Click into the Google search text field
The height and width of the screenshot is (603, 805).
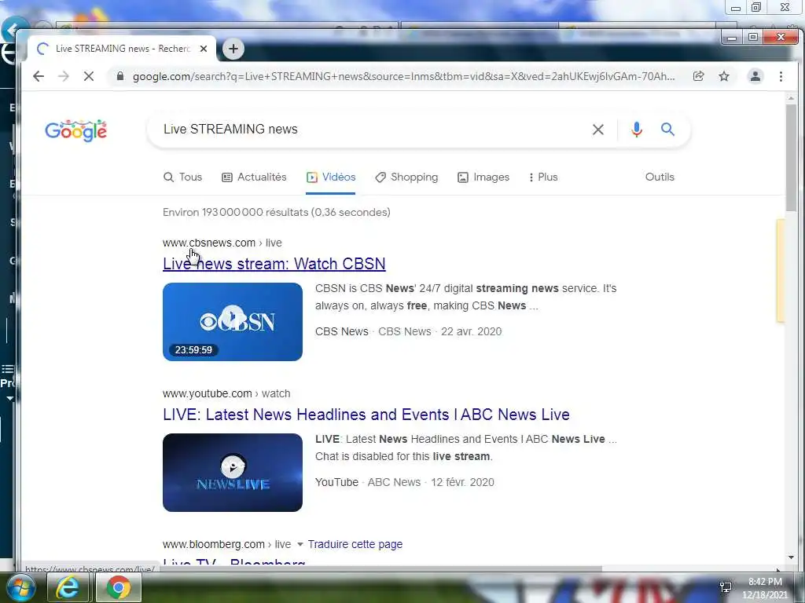pos(375,130)
